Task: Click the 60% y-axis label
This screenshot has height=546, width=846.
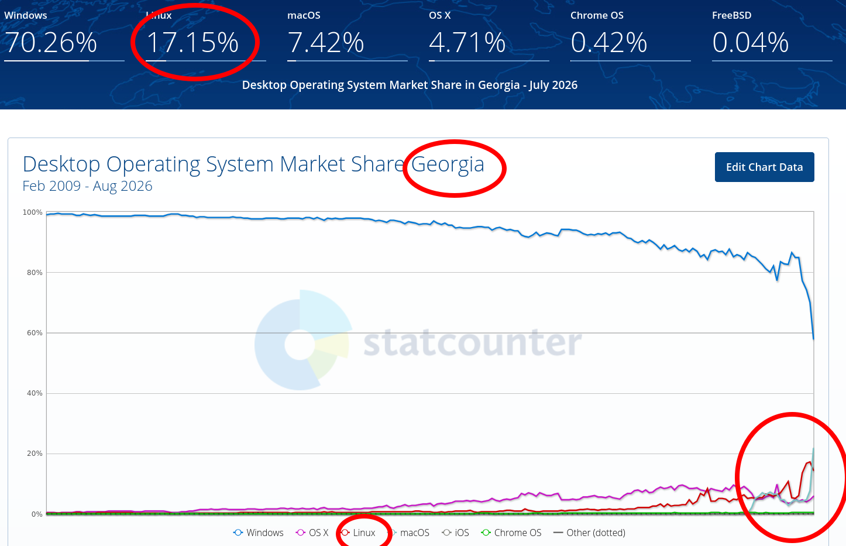Action: click(x=35, y=333)
